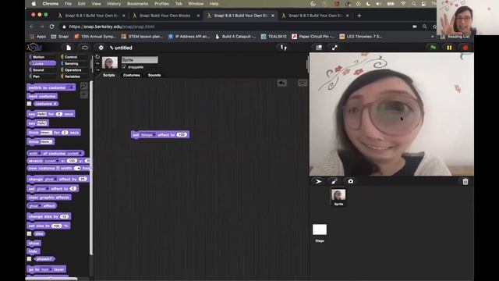Add a new turtle sprite
Viewport: 499px width, 281px height.
pyautogui.click(x=318, y=182)
